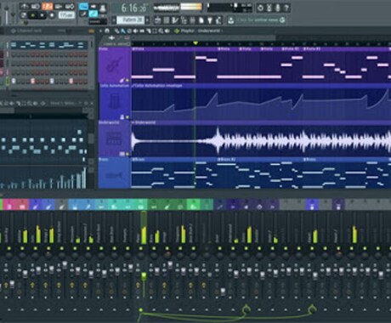The height and width of the screenshot is (323, 391).
Task: Click the circular render icon in top right toolbar
Action: point(260,8)
